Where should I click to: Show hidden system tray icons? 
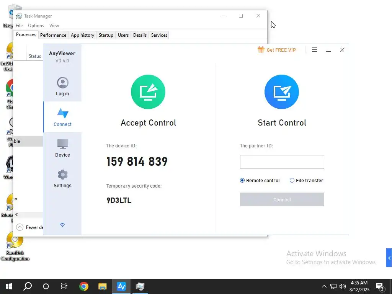tap(324, 286)
